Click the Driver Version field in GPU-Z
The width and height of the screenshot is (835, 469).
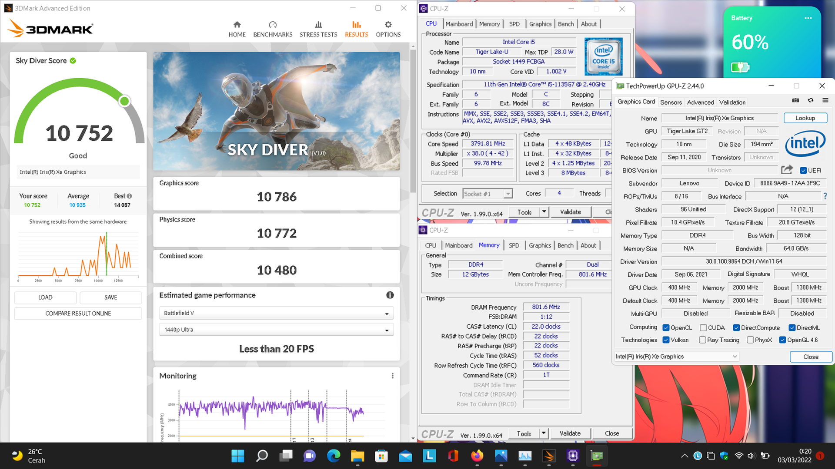tap(744, 261)
